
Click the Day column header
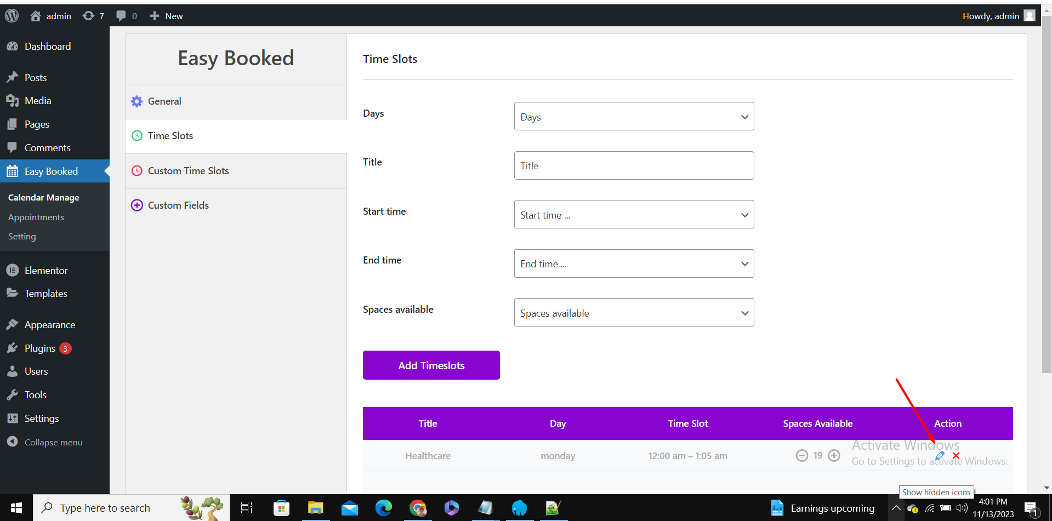coord(558,423)
